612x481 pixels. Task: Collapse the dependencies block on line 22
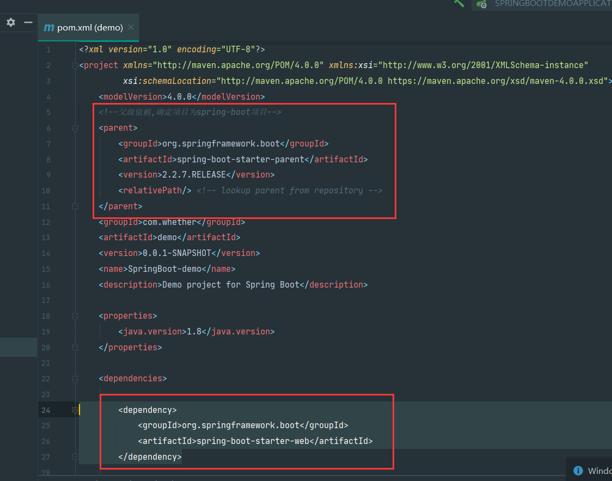click(x=75, y=379)
